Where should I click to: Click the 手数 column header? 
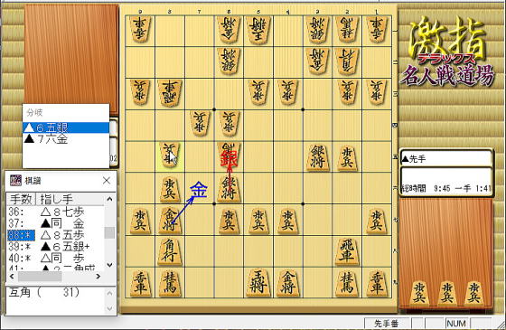21,199
